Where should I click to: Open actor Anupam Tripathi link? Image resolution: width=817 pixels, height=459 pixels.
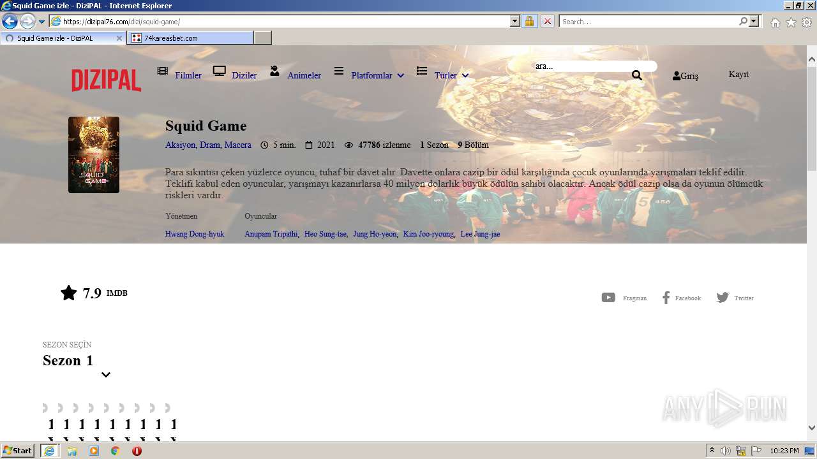click(271, 234)
